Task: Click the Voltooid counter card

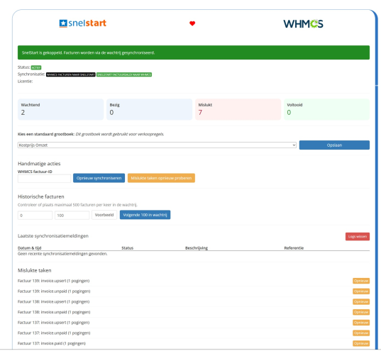Action: (326, 109)
